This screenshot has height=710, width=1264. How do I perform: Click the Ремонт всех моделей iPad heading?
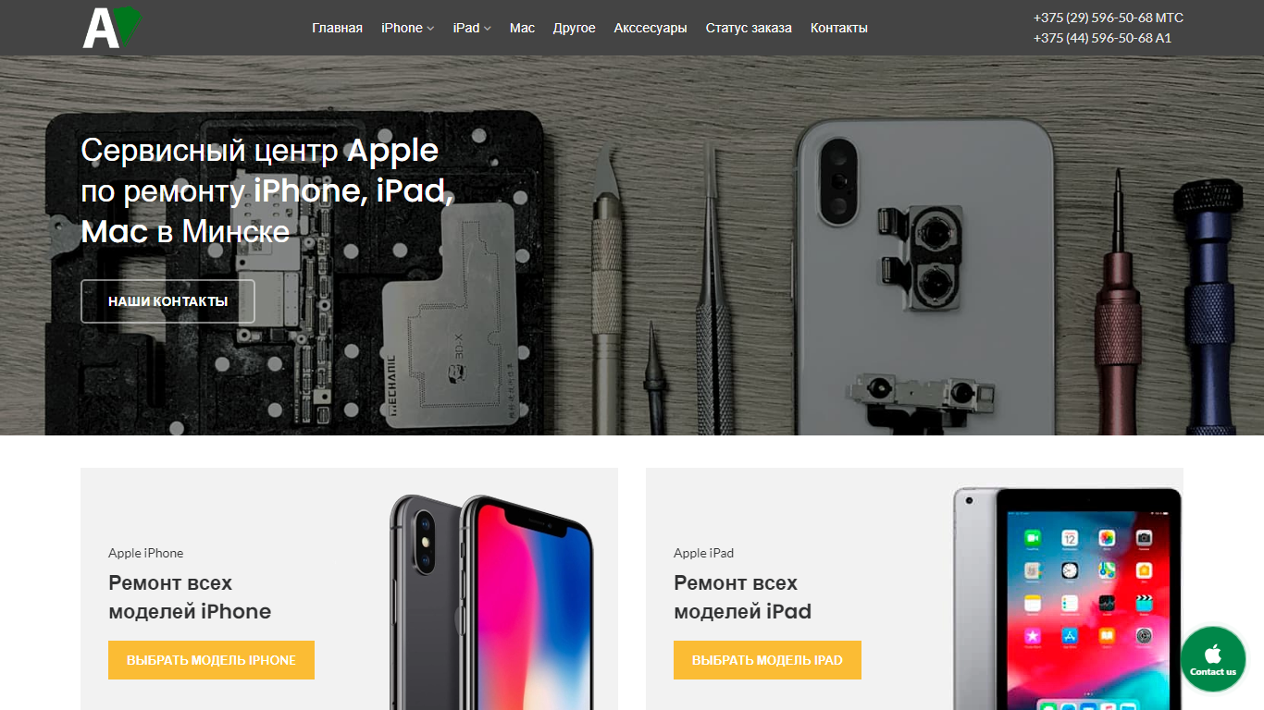(742, 597)
